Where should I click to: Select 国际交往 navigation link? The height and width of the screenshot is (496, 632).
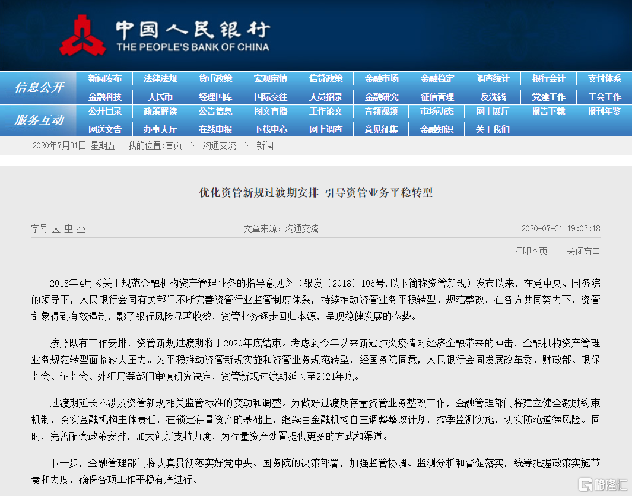pos(271,97)
